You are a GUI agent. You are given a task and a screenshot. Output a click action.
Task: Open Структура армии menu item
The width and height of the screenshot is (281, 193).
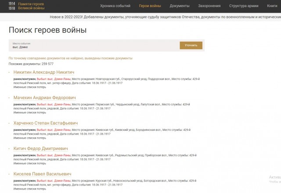point(244,6)
